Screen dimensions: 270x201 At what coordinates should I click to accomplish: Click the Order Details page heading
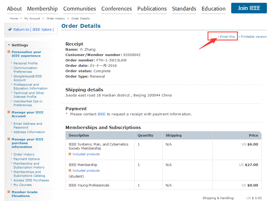[81, 26]
